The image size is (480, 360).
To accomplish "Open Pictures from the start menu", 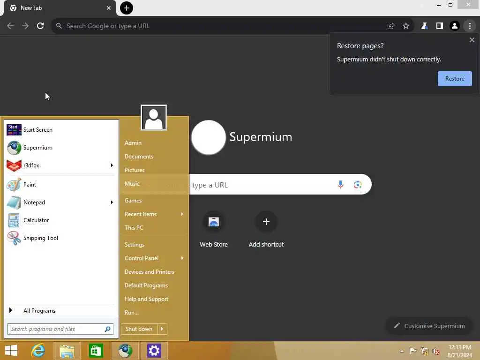I will click(135, 170).
